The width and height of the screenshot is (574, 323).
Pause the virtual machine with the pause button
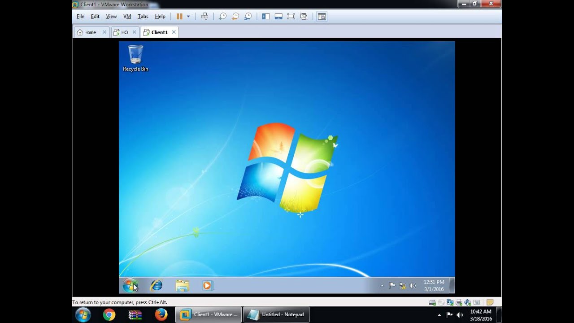click(x=179, y=16)
